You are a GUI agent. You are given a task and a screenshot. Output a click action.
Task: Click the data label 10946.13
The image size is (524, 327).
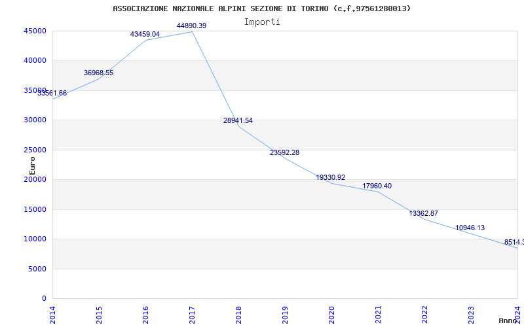pyautogui.click(x=470, y=228)
